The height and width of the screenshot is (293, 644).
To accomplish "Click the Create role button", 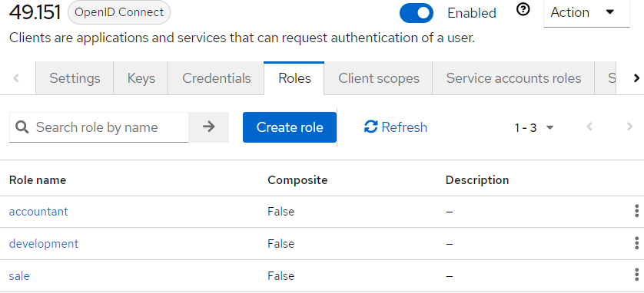I will pos(290,127).
